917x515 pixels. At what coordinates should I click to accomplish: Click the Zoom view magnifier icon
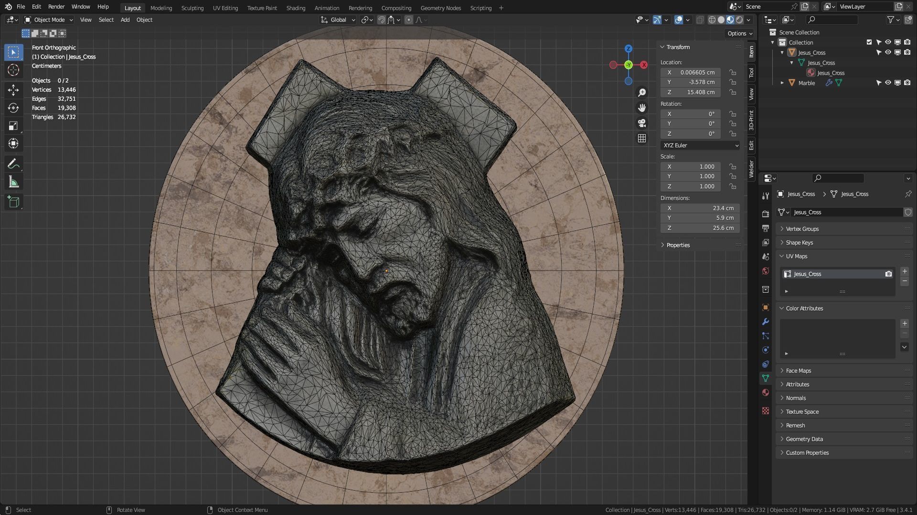(x=642, y=93)
